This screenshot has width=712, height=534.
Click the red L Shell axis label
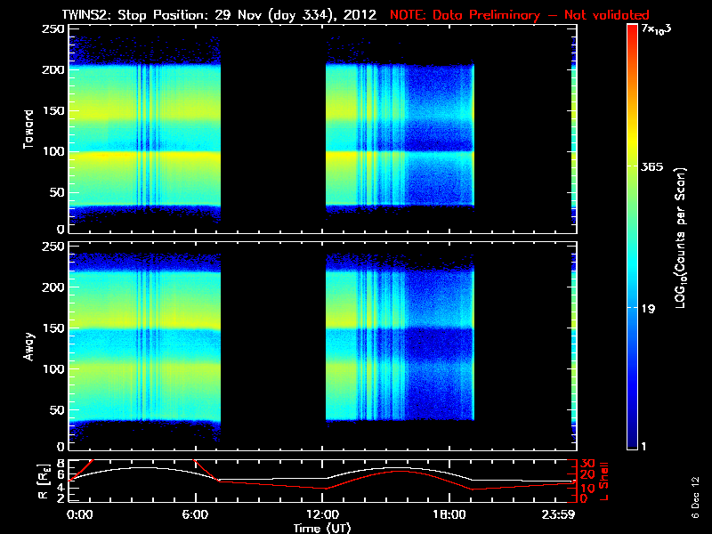(x=604, y=481)
